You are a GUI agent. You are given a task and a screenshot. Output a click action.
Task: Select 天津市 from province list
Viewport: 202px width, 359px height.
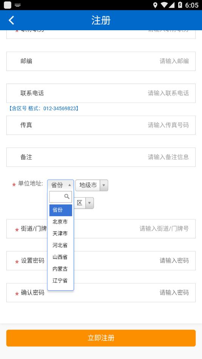(61, 234)
